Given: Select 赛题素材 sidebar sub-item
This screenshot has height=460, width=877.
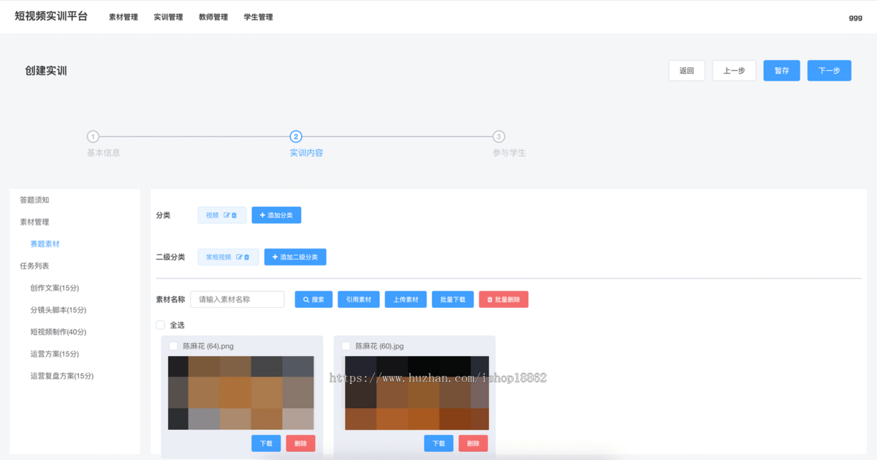Looking at the screenshot, I should tap(45, 244).
